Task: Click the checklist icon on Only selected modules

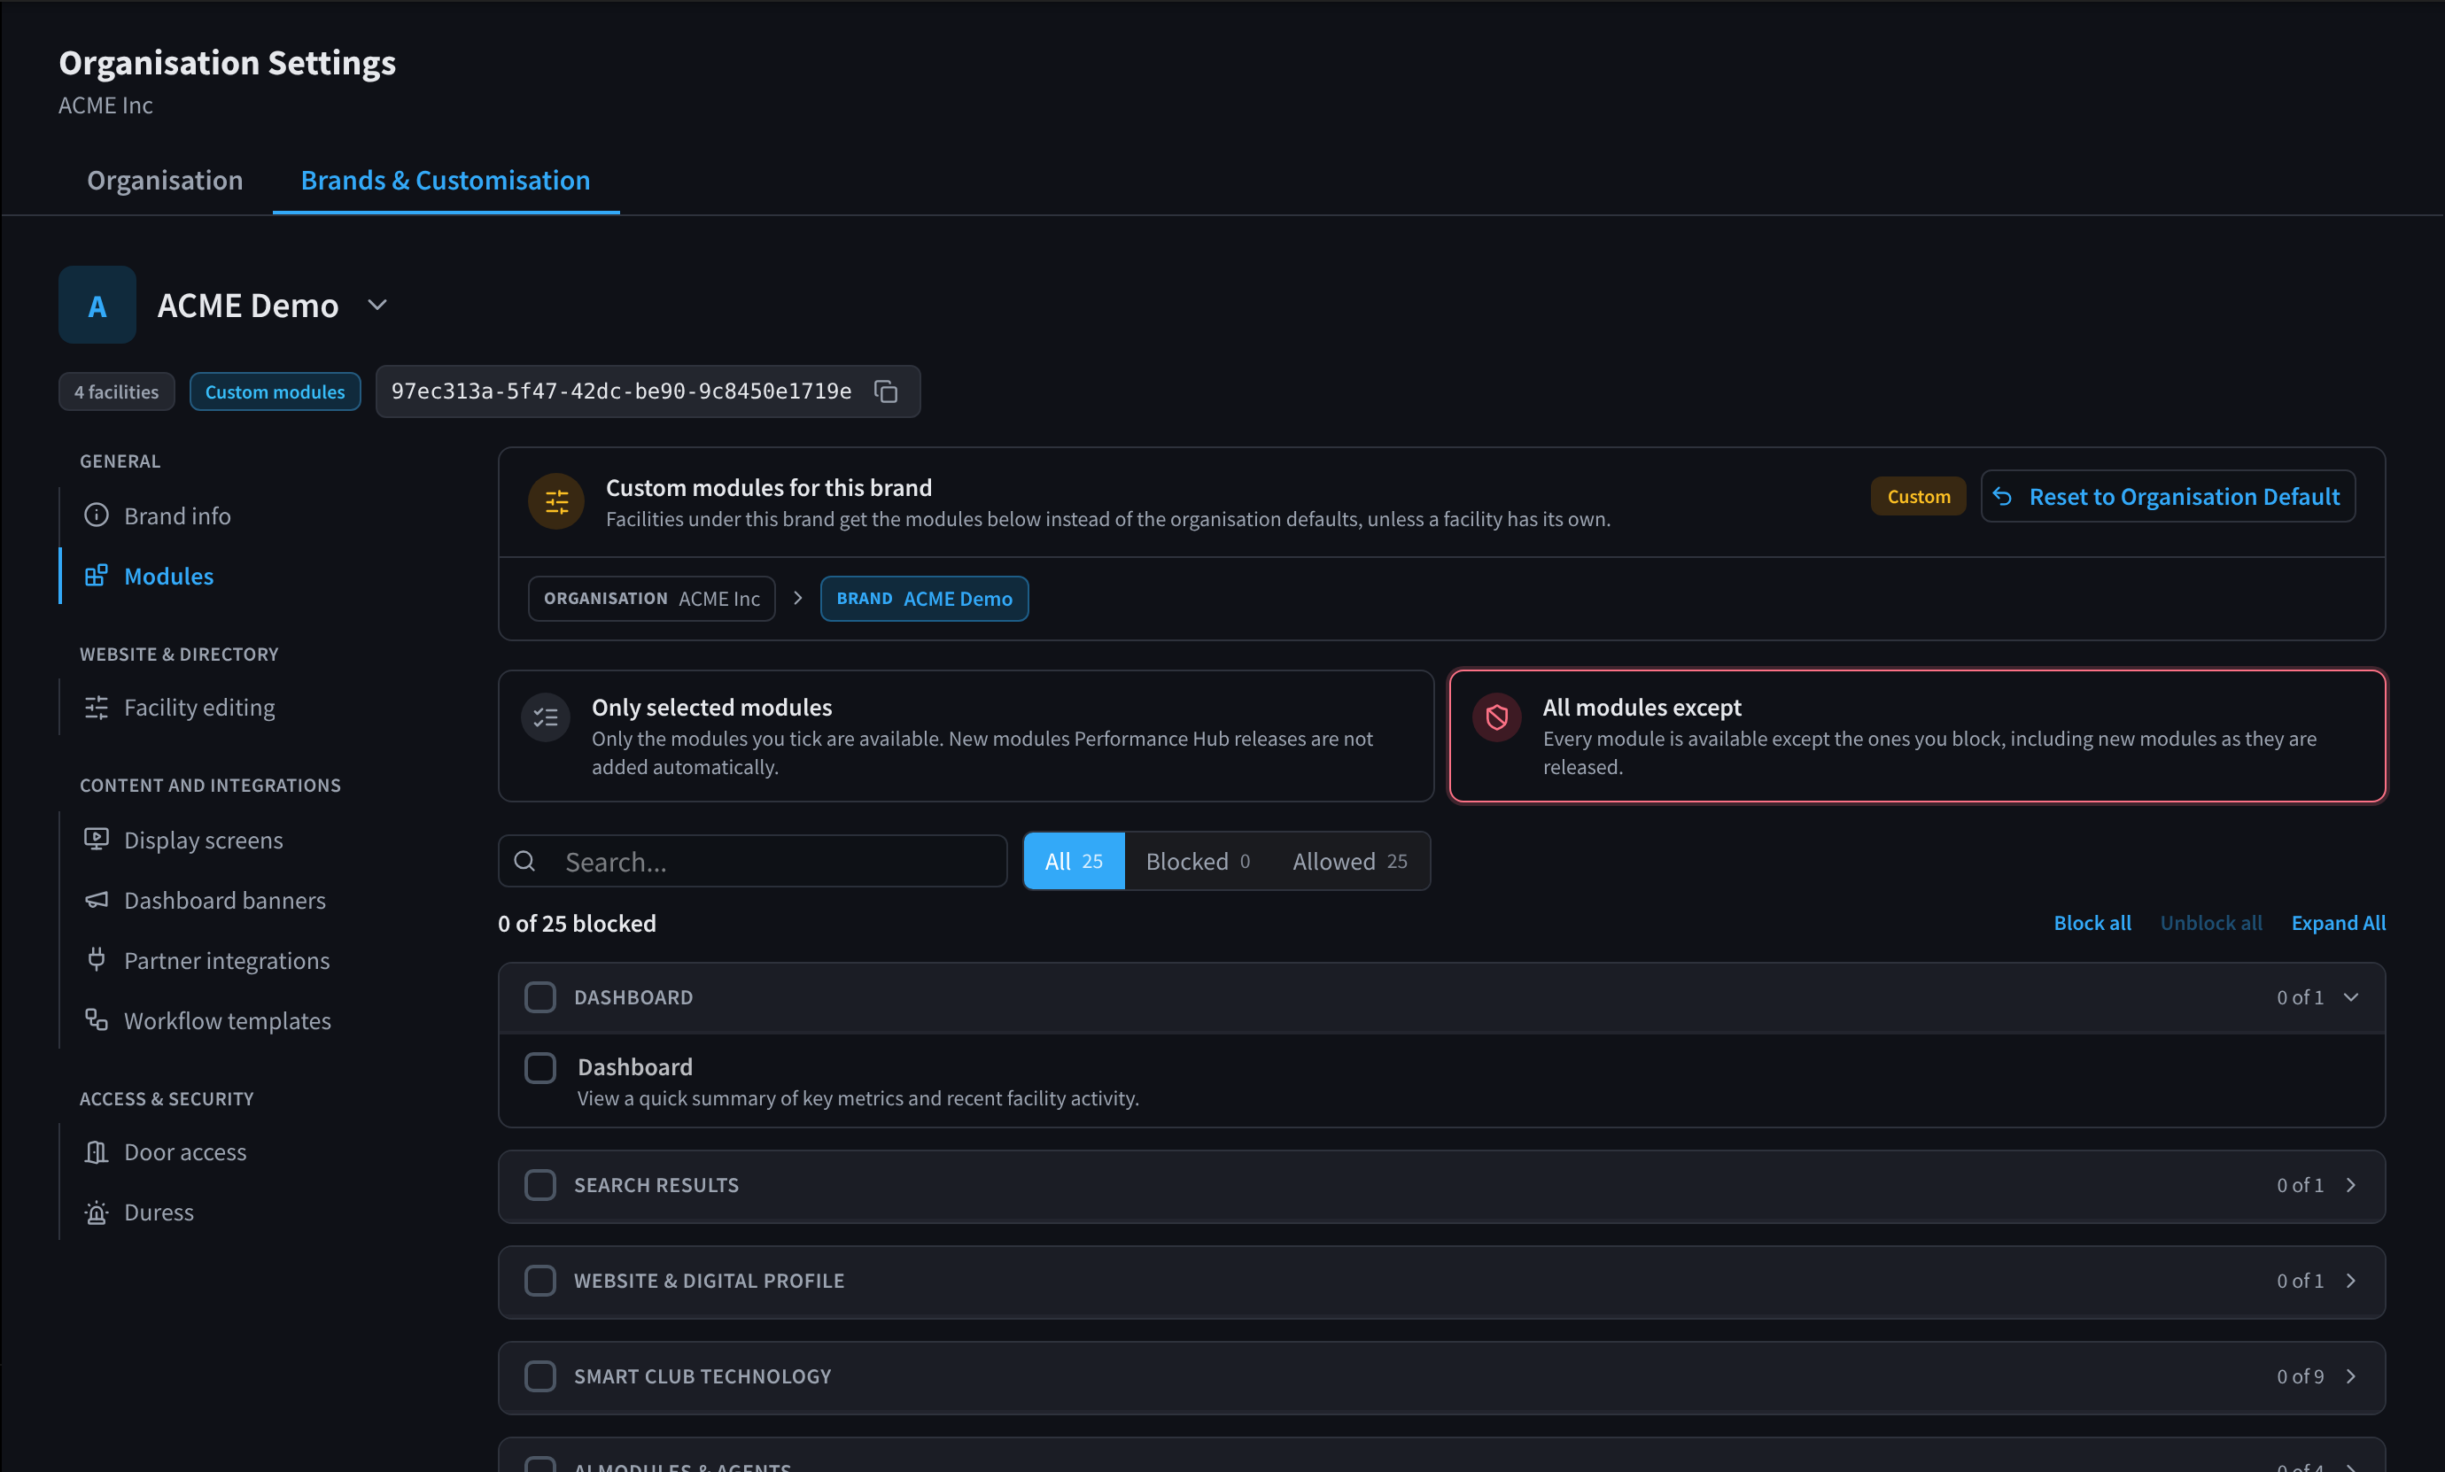Action: (546, 718)
